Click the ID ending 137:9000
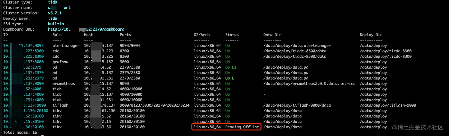This screenshot has height=136, width=449. [x=24, y=105]
